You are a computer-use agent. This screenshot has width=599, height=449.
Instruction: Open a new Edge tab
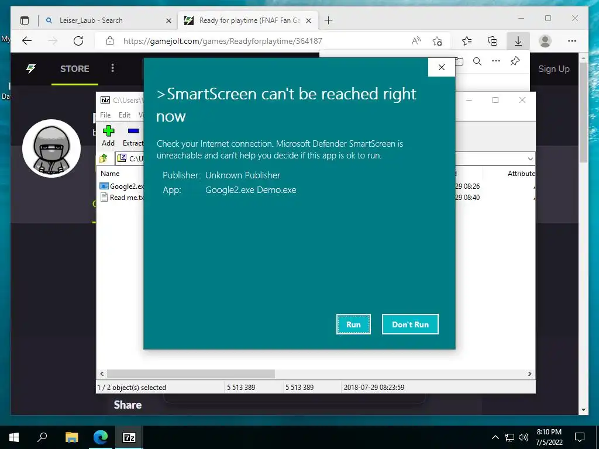(328, 20)
